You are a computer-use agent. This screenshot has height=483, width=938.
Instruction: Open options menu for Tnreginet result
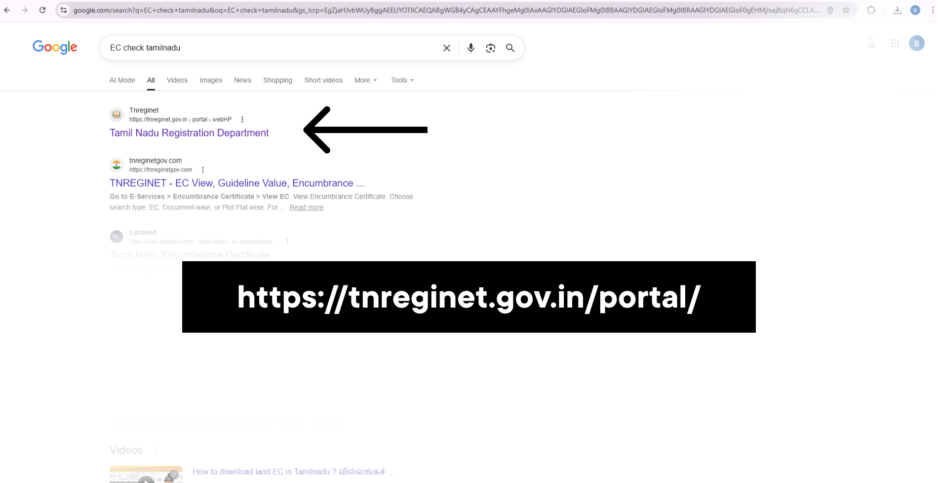tap(242, 119)
